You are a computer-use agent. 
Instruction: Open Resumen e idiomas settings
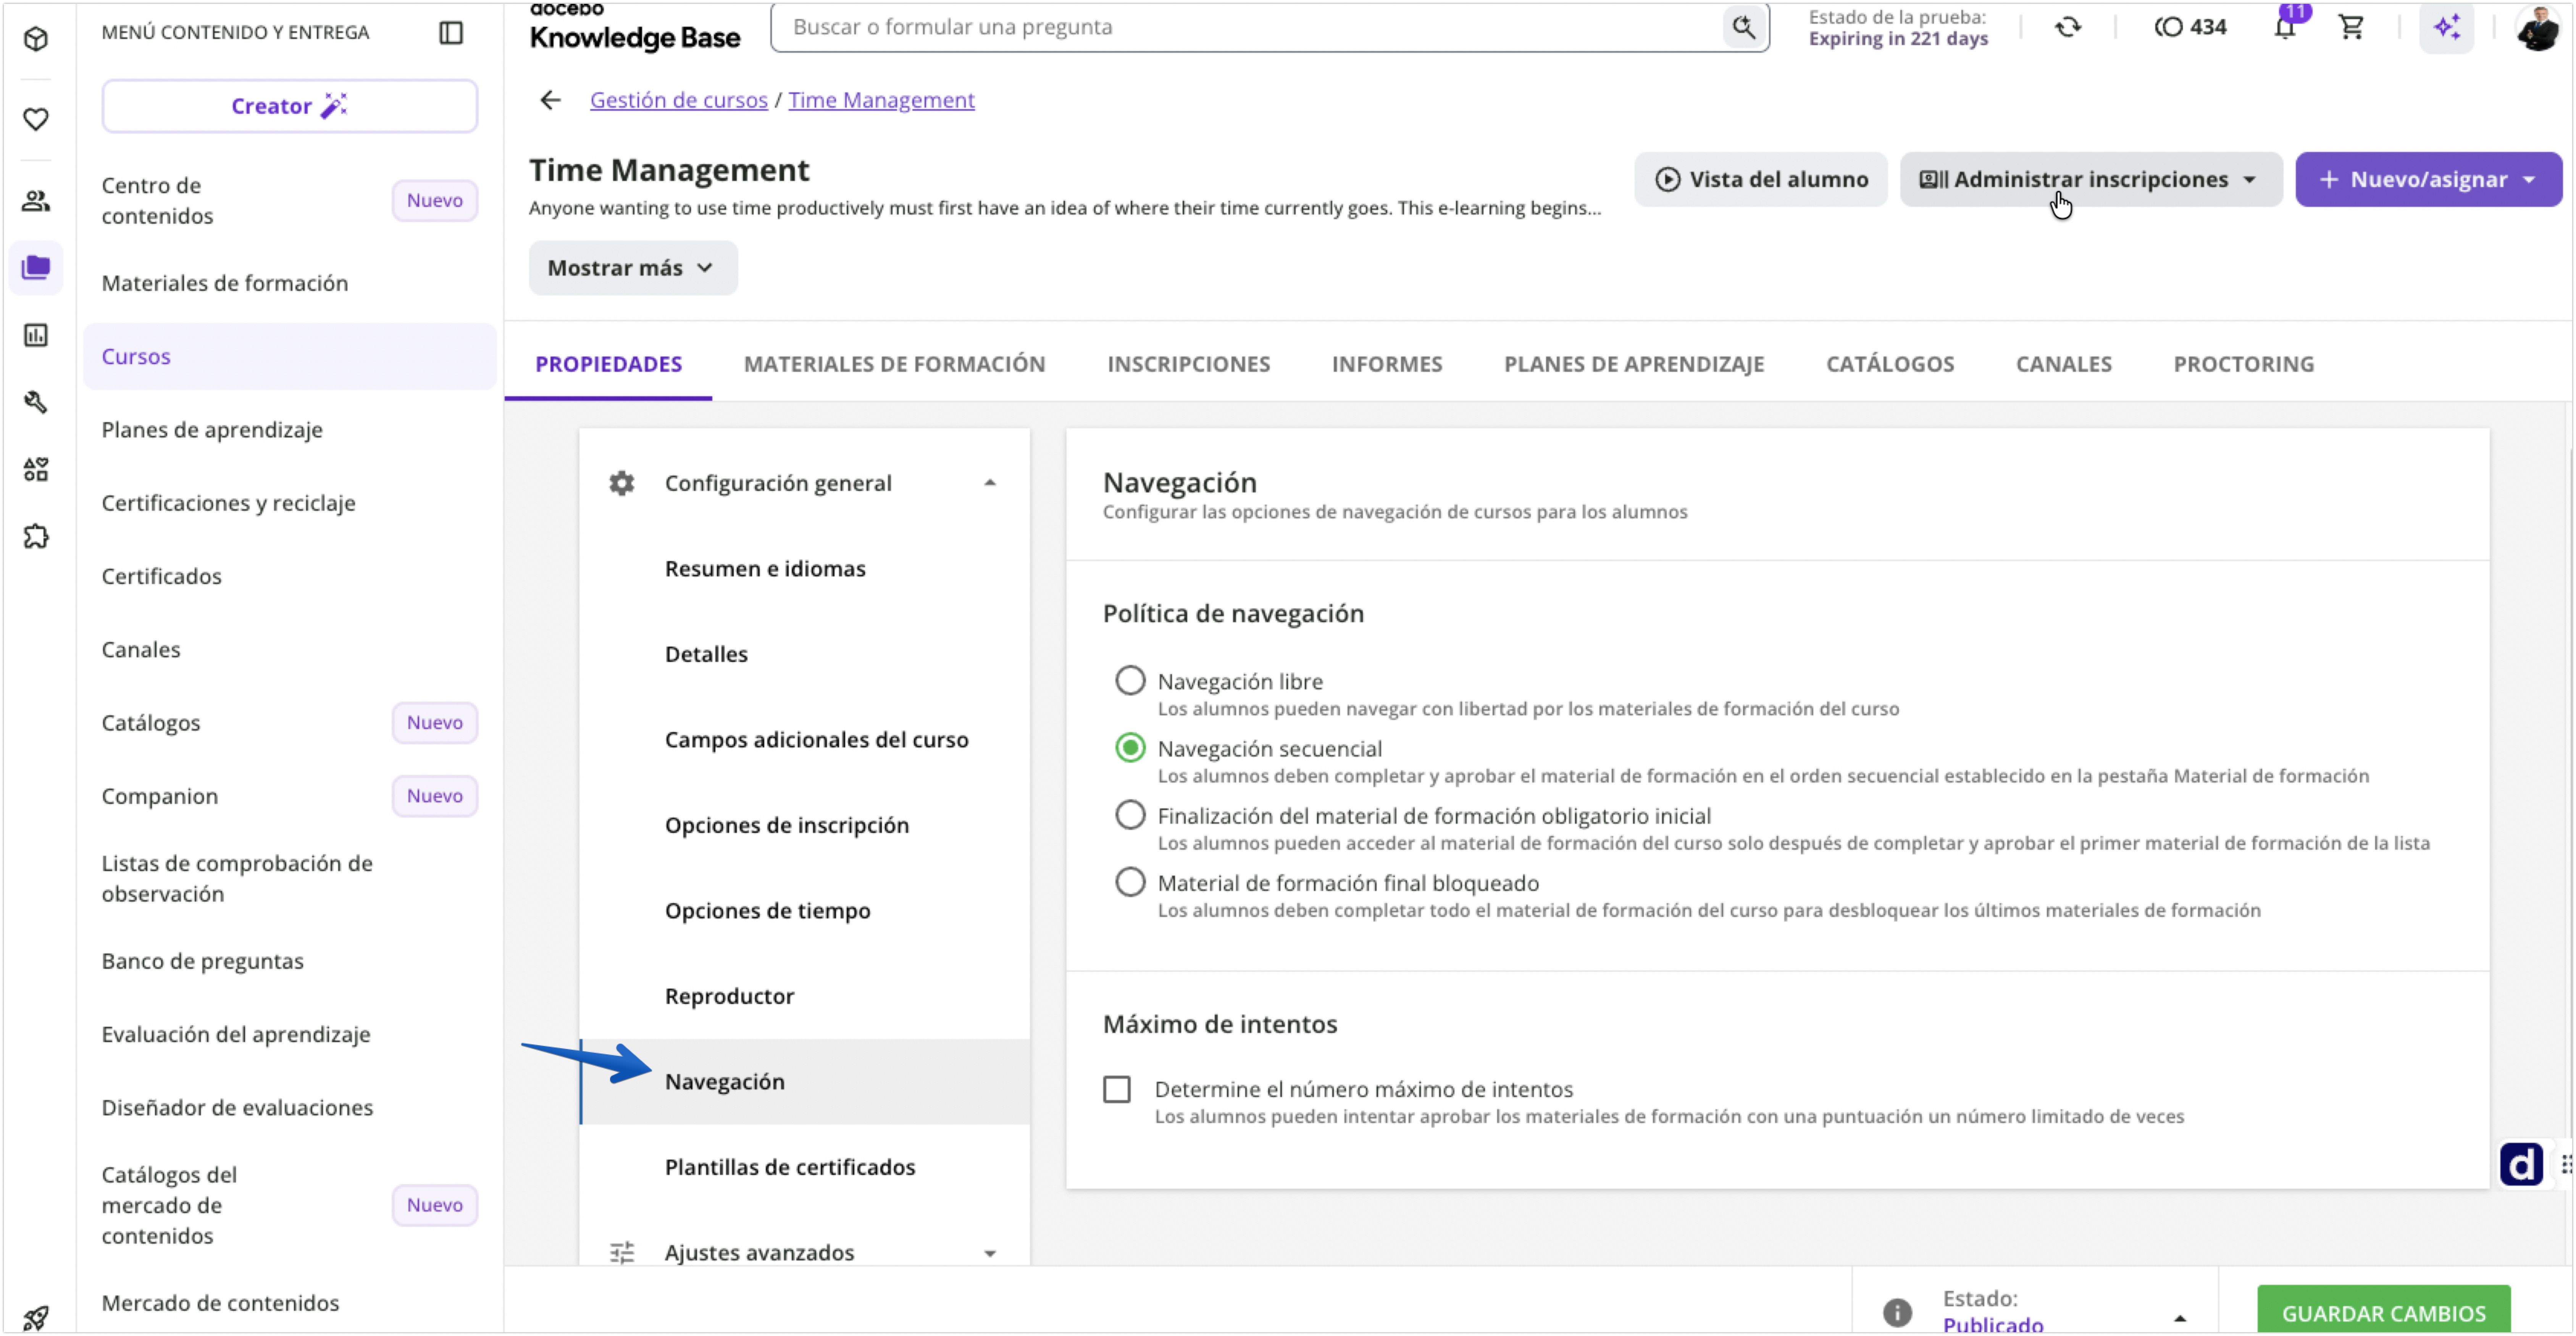pos(765,569)
